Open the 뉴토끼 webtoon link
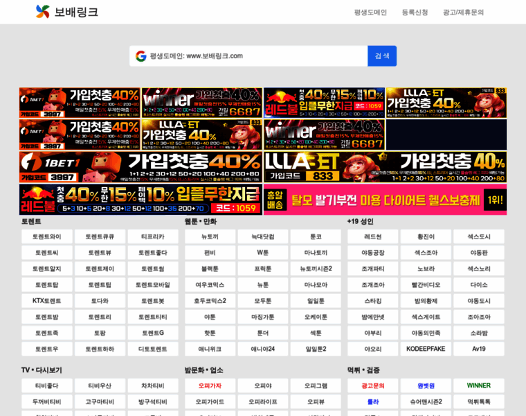Screen dimensions: 526x416 (x=210, y=236)
